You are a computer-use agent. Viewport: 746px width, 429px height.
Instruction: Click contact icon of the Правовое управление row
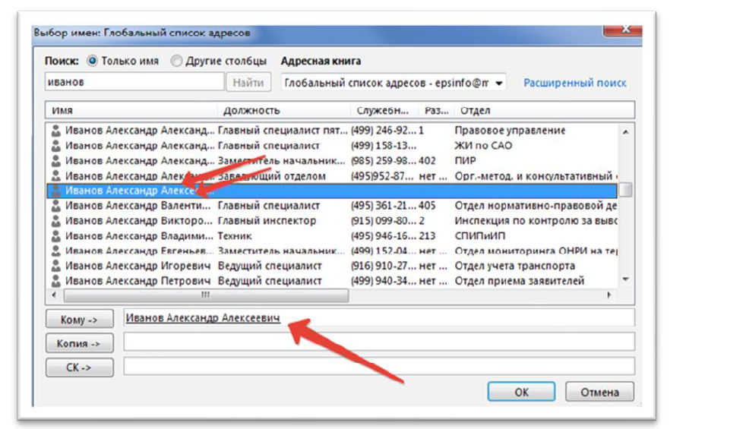click(55, 130)
